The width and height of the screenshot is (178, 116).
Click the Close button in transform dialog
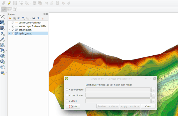pos(148,106)
